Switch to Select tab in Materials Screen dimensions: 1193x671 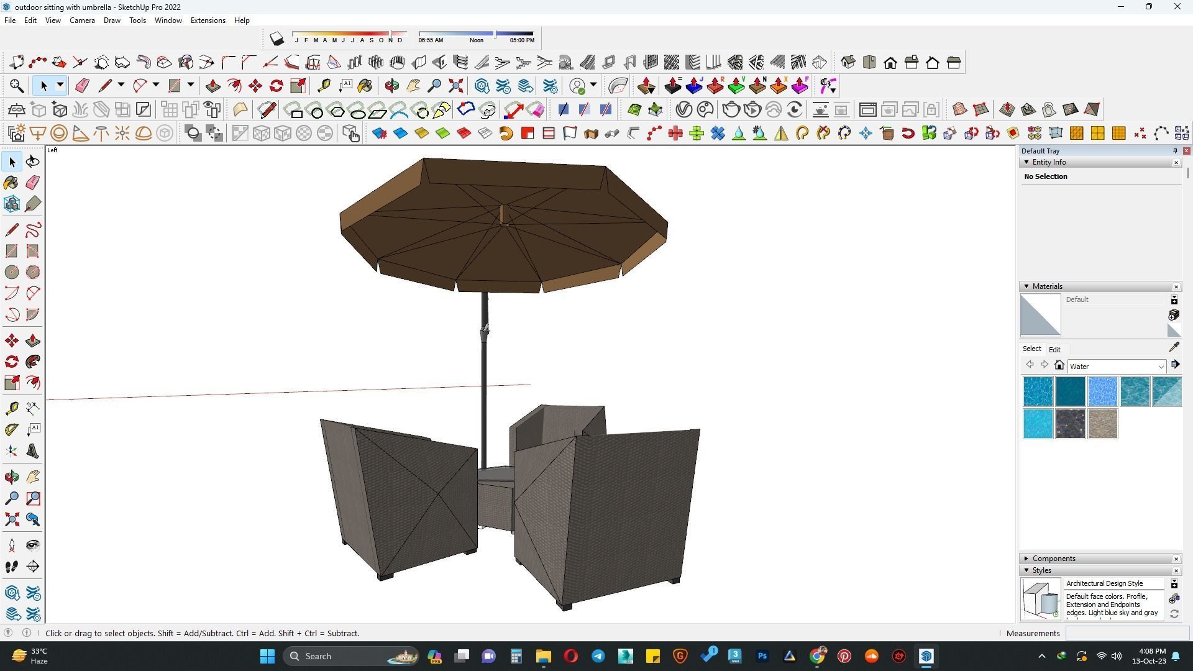[1031, 349]
